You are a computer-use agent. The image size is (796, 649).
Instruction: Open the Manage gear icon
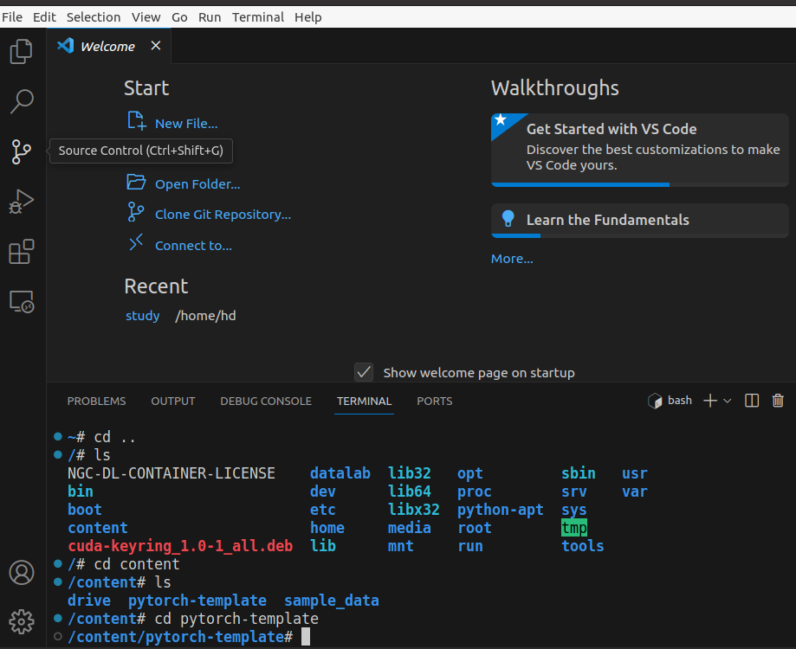pyautogui.click(x=22, y=621)
